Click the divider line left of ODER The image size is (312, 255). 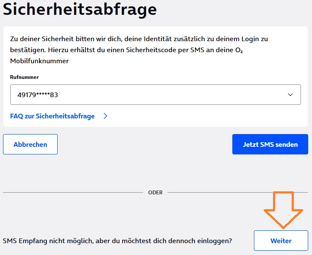point(73,192)
